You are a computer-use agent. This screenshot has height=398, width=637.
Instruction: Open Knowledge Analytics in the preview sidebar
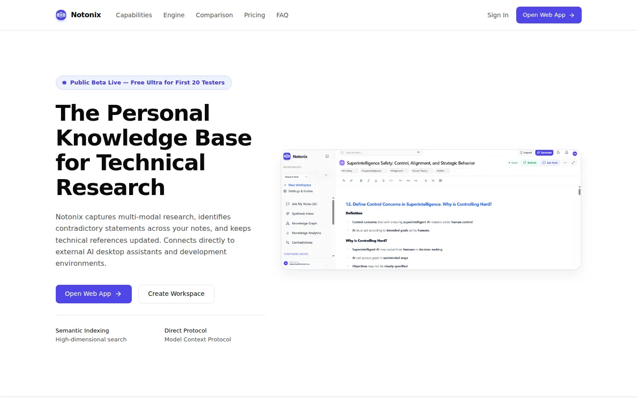pyautogui.click(x=303, y=233)
